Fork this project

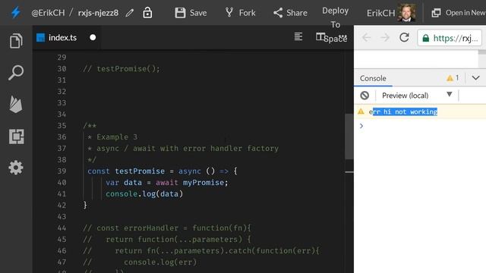(x=240, y=13)
